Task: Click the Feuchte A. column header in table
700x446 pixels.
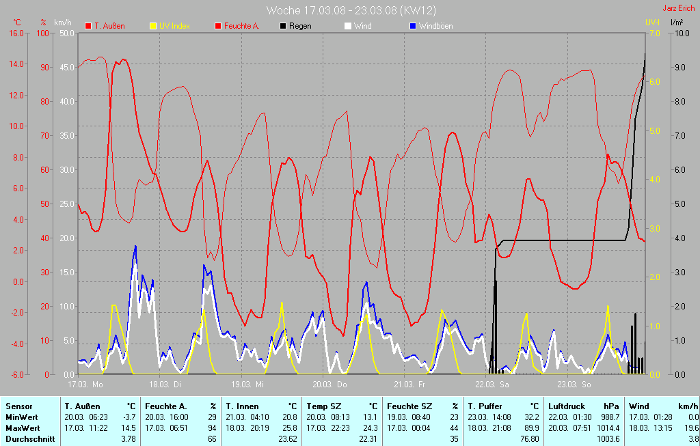Action: [166, 406]
